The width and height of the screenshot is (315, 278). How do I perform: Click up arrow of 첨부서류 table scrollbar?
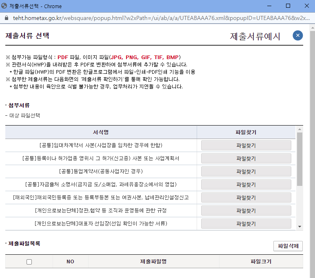[x=299, y=129]
